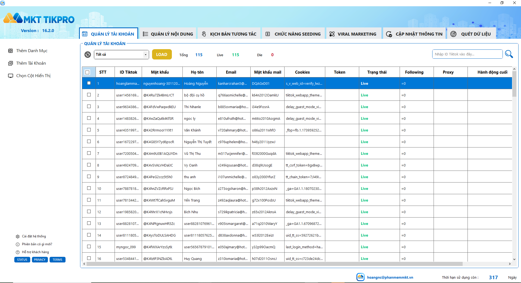
Task: Click right arrow of horizontal scrollbar
Action: tap(510, 264)
